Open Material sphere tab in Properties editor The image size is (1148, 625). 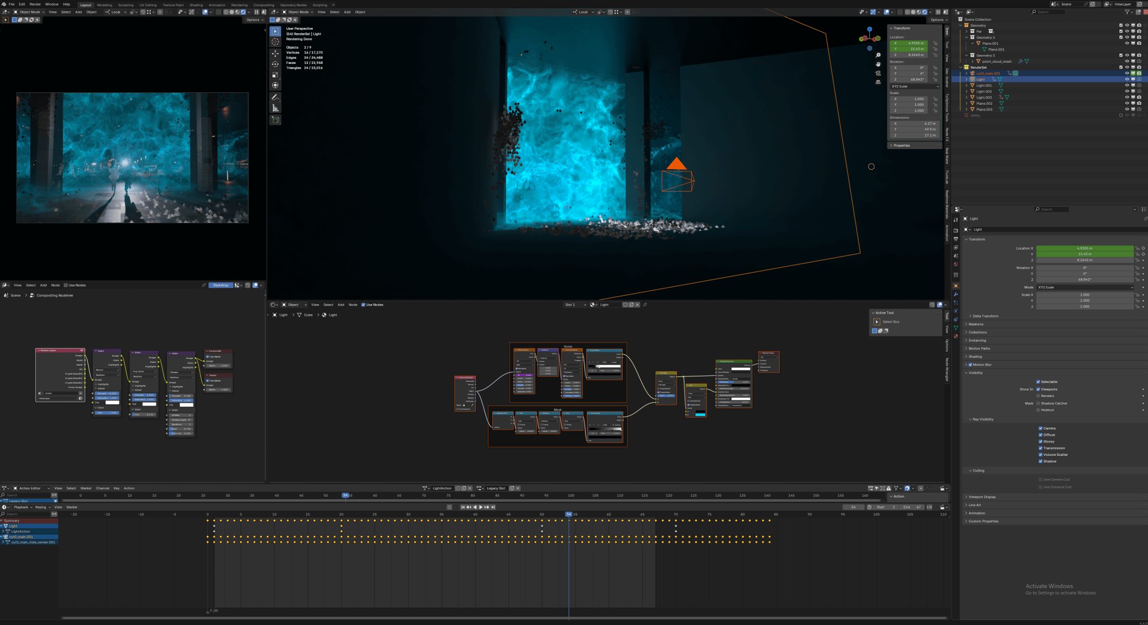(956, 336)
